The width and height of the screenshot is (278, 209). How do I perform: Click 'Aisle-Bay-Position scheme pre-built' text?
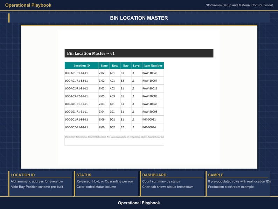click(x=37, y=187)
